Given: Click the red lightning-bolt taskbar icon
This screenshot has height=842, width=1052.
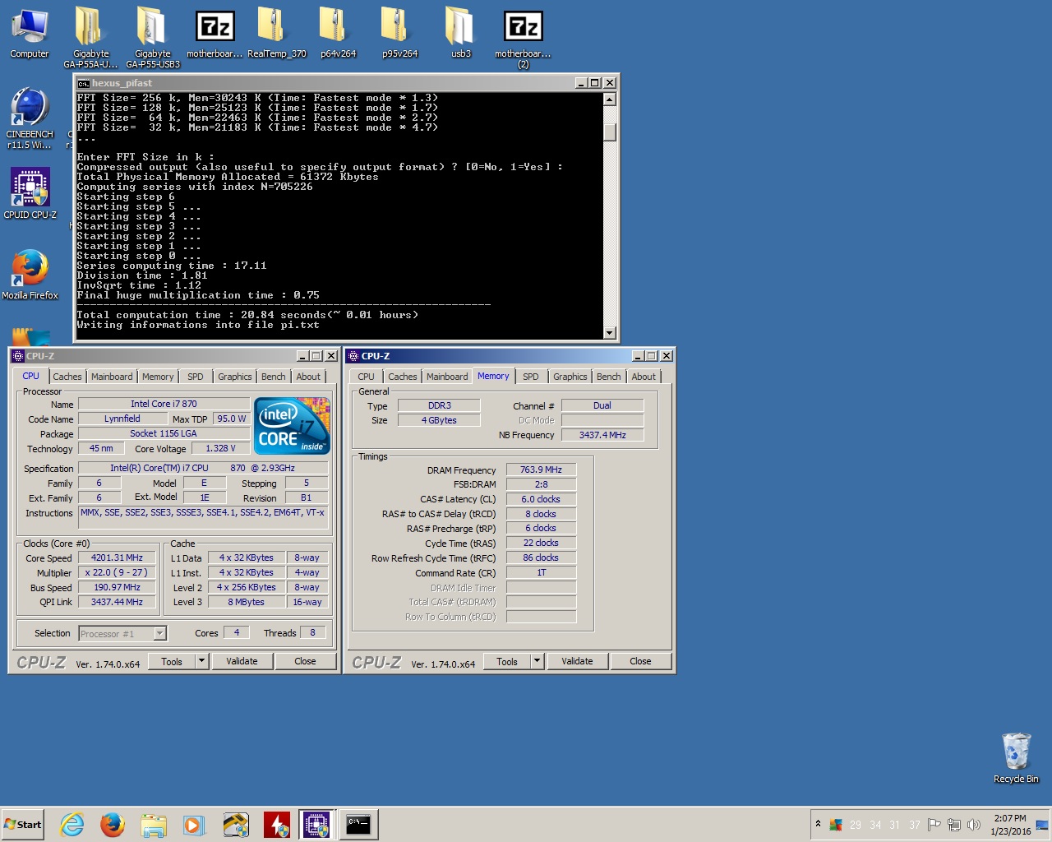Looking at the screenshot, I should coord(276,824).
